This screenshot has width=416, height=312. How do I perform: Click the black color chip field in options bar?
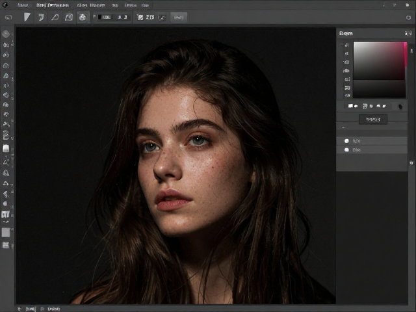(x=104, y=17)
